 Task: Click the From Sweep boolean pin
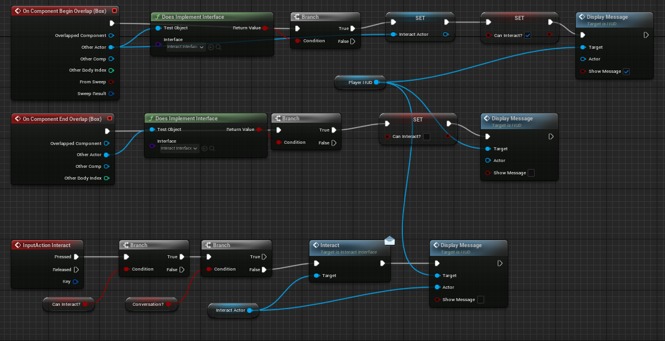click(111, 82)
